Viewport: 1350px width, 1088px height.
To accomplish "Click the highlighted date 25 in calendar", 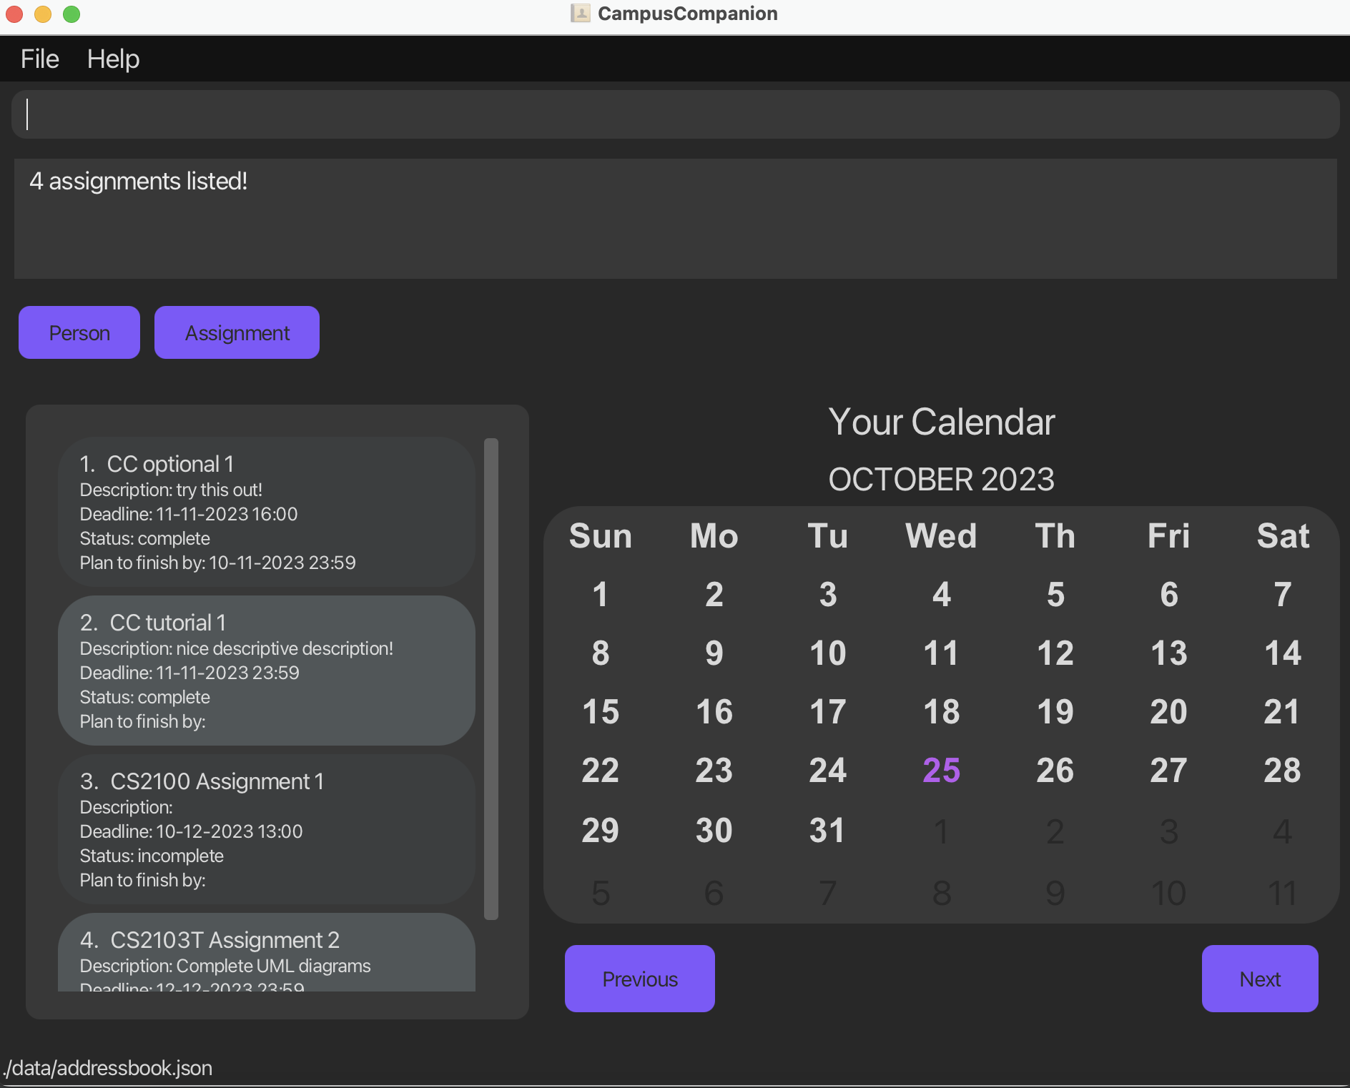I will (x=941, y=770).
